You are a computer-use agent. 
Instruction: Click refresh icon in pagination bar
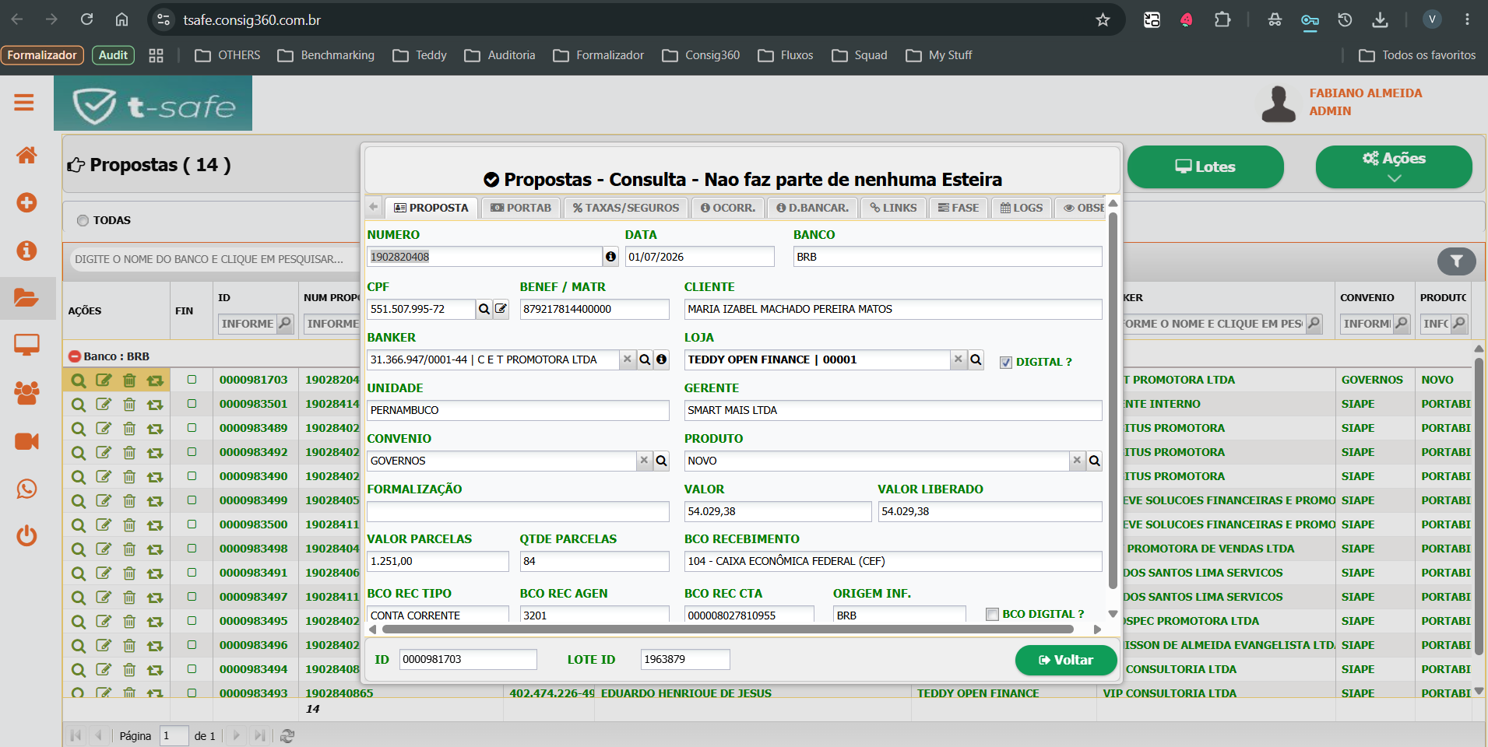point(287,735)
